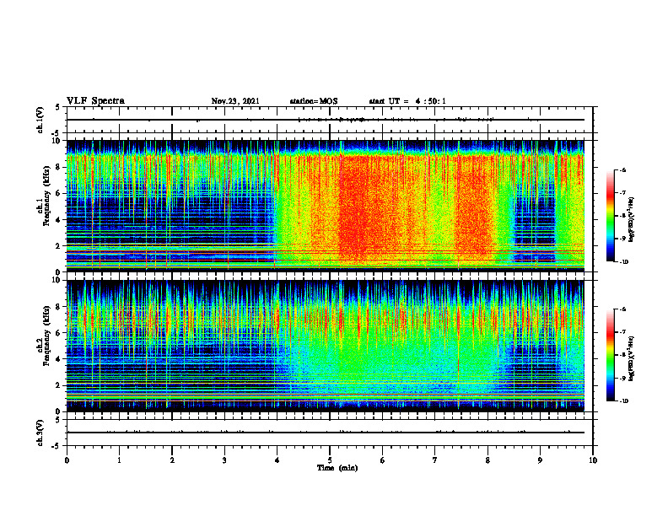Viewport: 668px width, 516px height.
Task: Click the ch.1 color bar log(PSD) label
Action: click(x=632, y=219)
